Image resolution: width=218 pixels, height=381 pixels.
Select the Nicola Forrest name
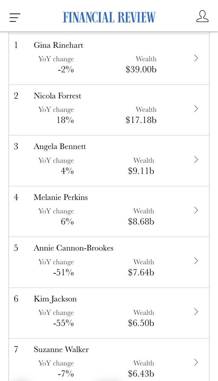tap(57, 96)
